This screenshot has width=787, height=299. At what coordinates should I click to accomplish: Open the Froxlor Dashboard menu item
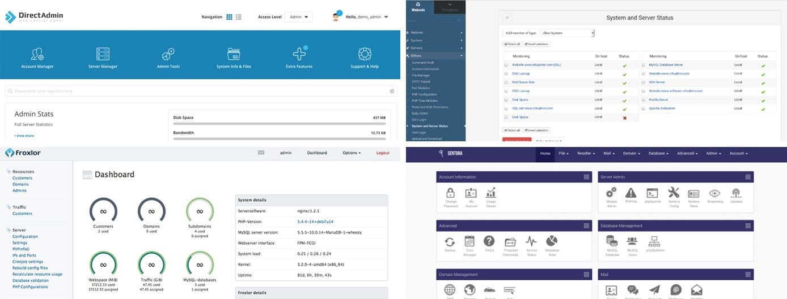pyautogui.click(x=317, y=153)
